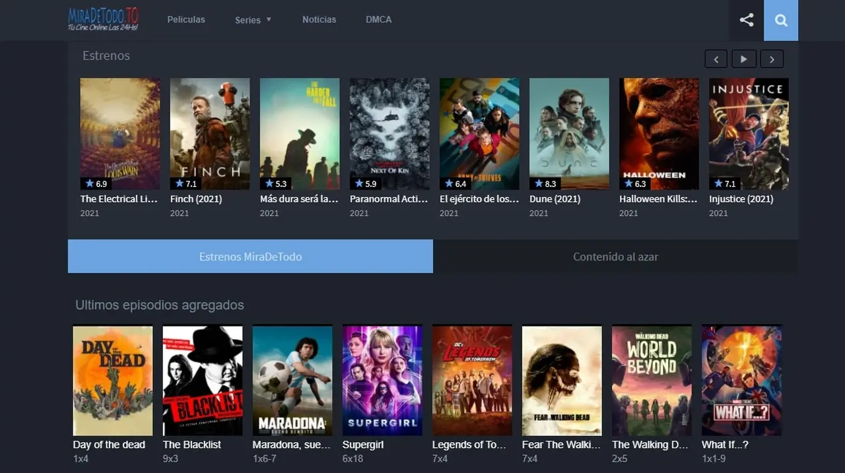Open the Injustice movie poster
Image resolution: width=845 pixels, height=473 pixels.
tap(749, 134)
